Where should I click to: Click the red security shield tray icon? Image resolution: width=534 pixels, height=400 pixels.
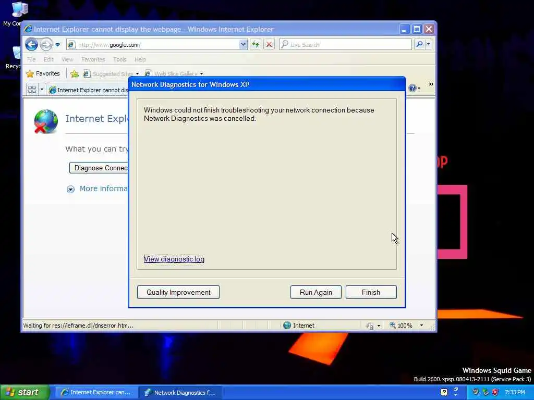click(x=495, y=393)
